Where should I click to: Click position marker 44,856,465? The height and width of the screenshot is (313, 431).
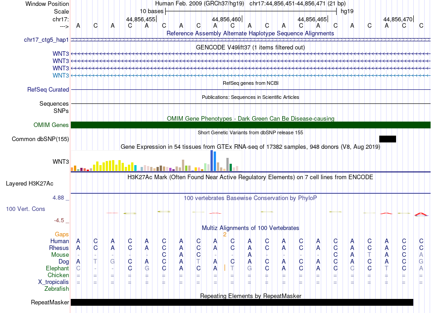coord(312,19)
